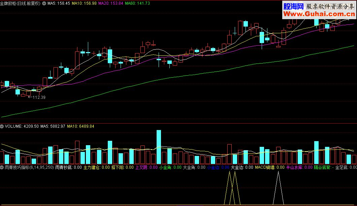Select the 金牌厨柜(日线,前复权) chart title

pyautogui.click(x=20, y=3)
